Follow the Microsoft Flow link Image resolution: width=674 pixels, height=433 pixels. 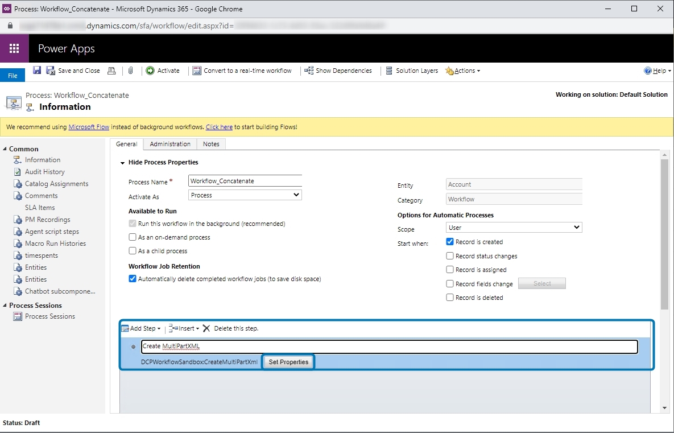[89, 127]
